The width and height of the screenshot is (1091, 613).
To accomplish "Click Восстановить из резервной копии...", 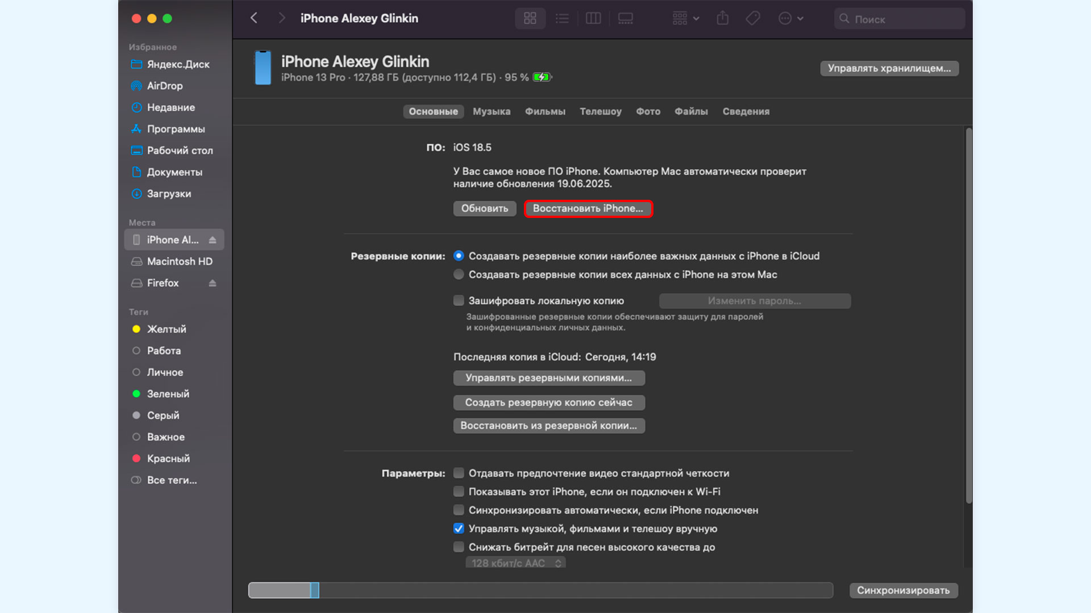I will pyautogui.click(x=549, y=426).
